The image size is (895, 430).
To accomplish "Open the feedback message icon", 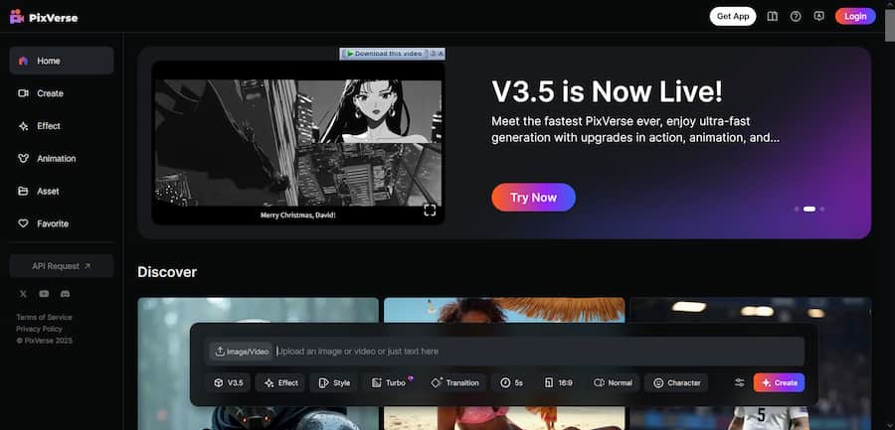I will click(x=819, y=17).
